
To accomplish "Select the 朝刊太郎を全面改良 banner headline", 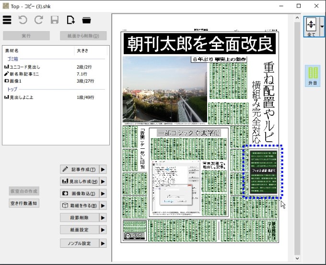I will pos(199,44).
